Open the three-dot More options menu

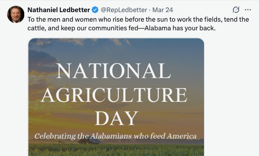pyautogui.click(x=248, y=10)
